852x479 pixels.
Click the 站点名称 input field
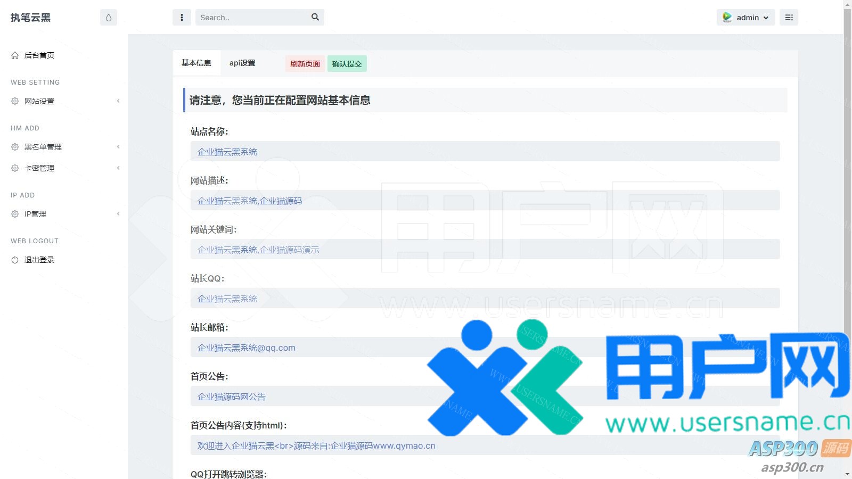[485, 152]
